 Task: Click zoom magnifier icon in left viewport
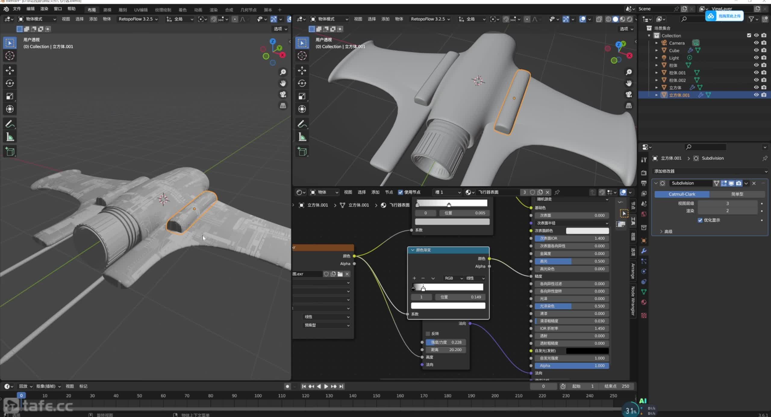(x=283, y=72)
